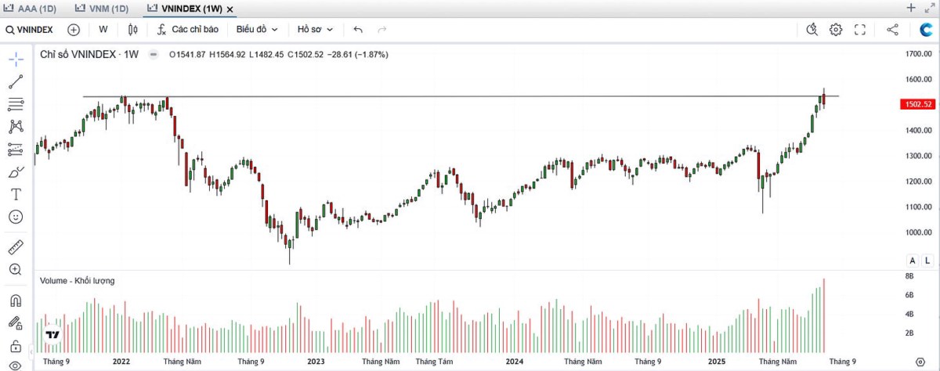This screenshot has height=371, width=940.
Task: Select the trend line drawing tool
Action: click(x=16, y=81)
